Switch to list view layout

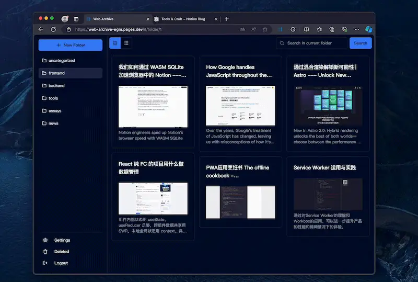pos(126,43)
